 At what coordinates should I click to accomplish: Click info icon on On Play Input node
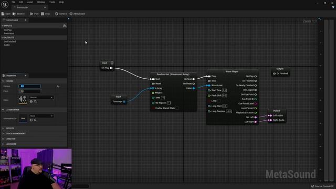pyautogui.click(x=112, y=63)
